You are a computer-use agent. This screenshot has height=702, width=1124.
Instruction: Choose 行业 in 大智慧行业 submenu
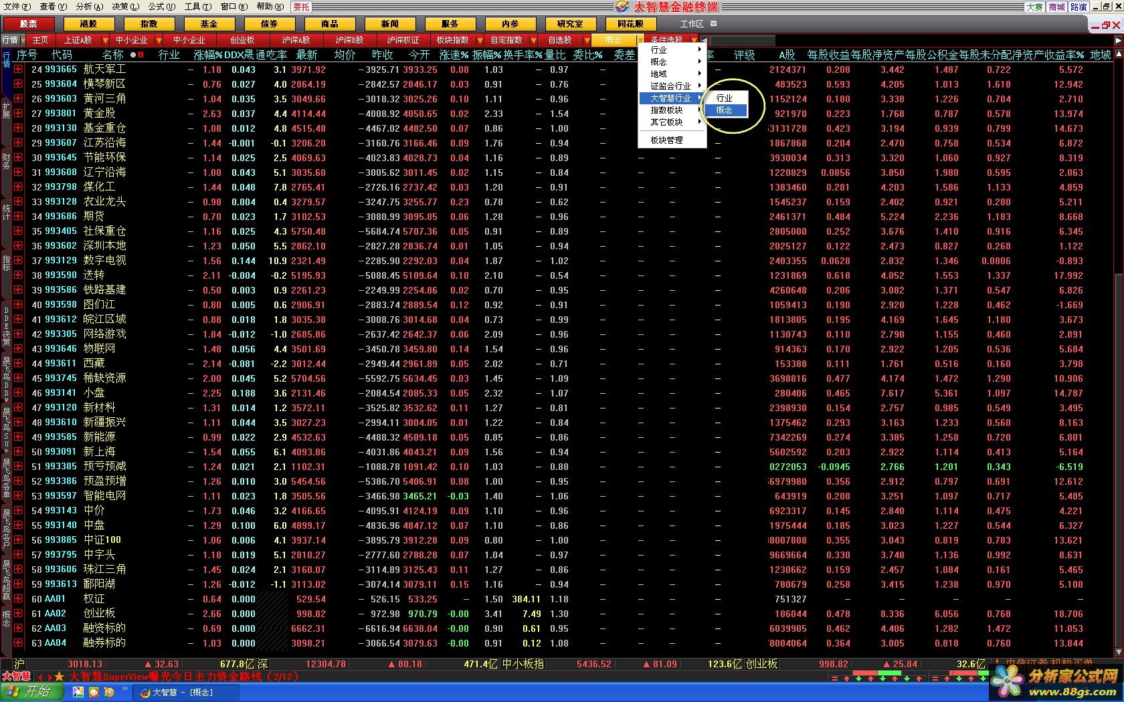click(725, 98)
